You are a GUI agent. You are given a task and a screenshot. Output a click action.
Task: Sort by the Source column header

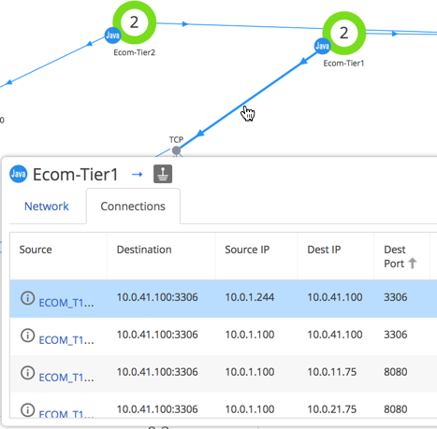[x=36, y=250]
